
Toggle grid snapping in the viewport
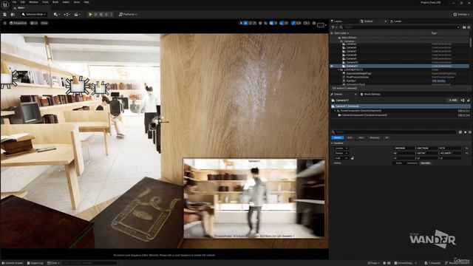[x=271, y=23]
